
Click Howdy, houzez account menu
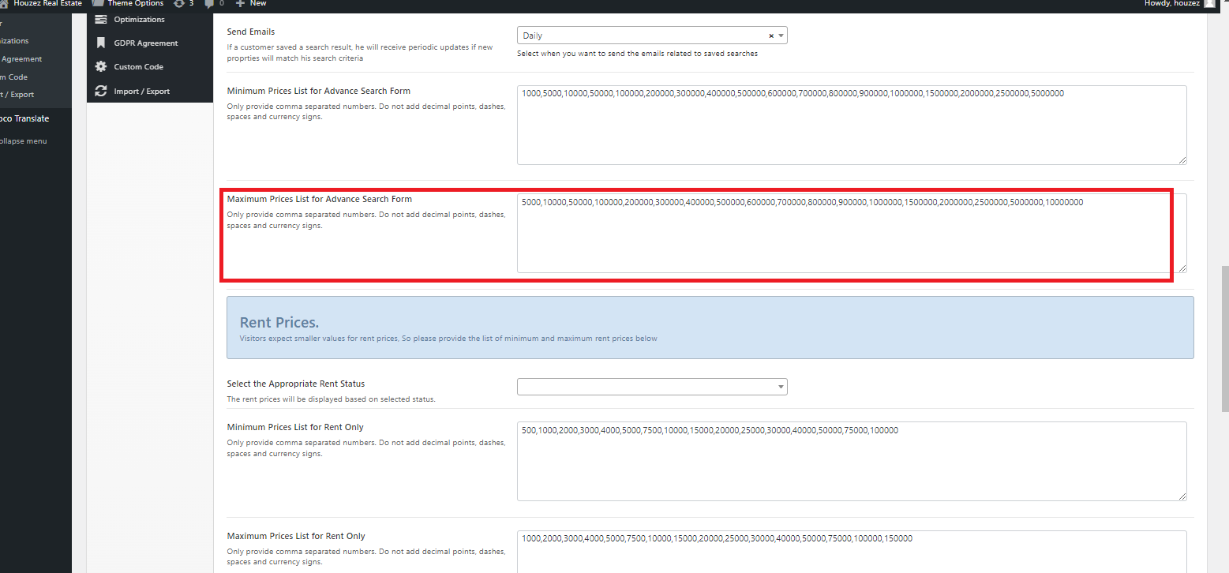point(1171,3)
